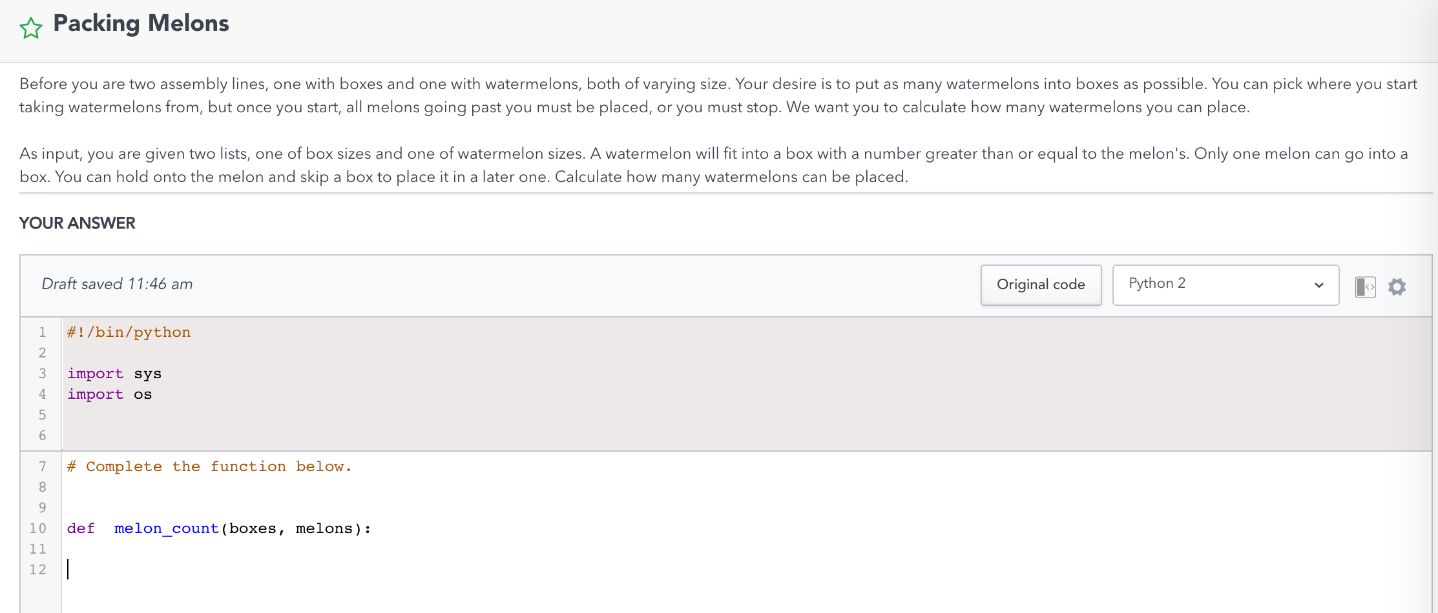Click the star icon beside Packing Melons
Screen dimensions: 1438x613
coord(30,27)
